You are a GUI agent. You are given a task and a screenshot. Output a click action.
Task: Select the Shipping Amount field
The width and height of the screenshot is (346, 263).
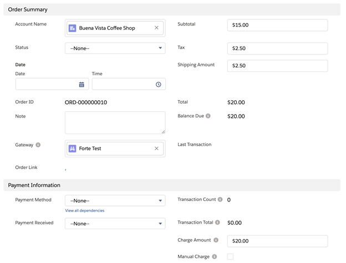tap(277, 65)
